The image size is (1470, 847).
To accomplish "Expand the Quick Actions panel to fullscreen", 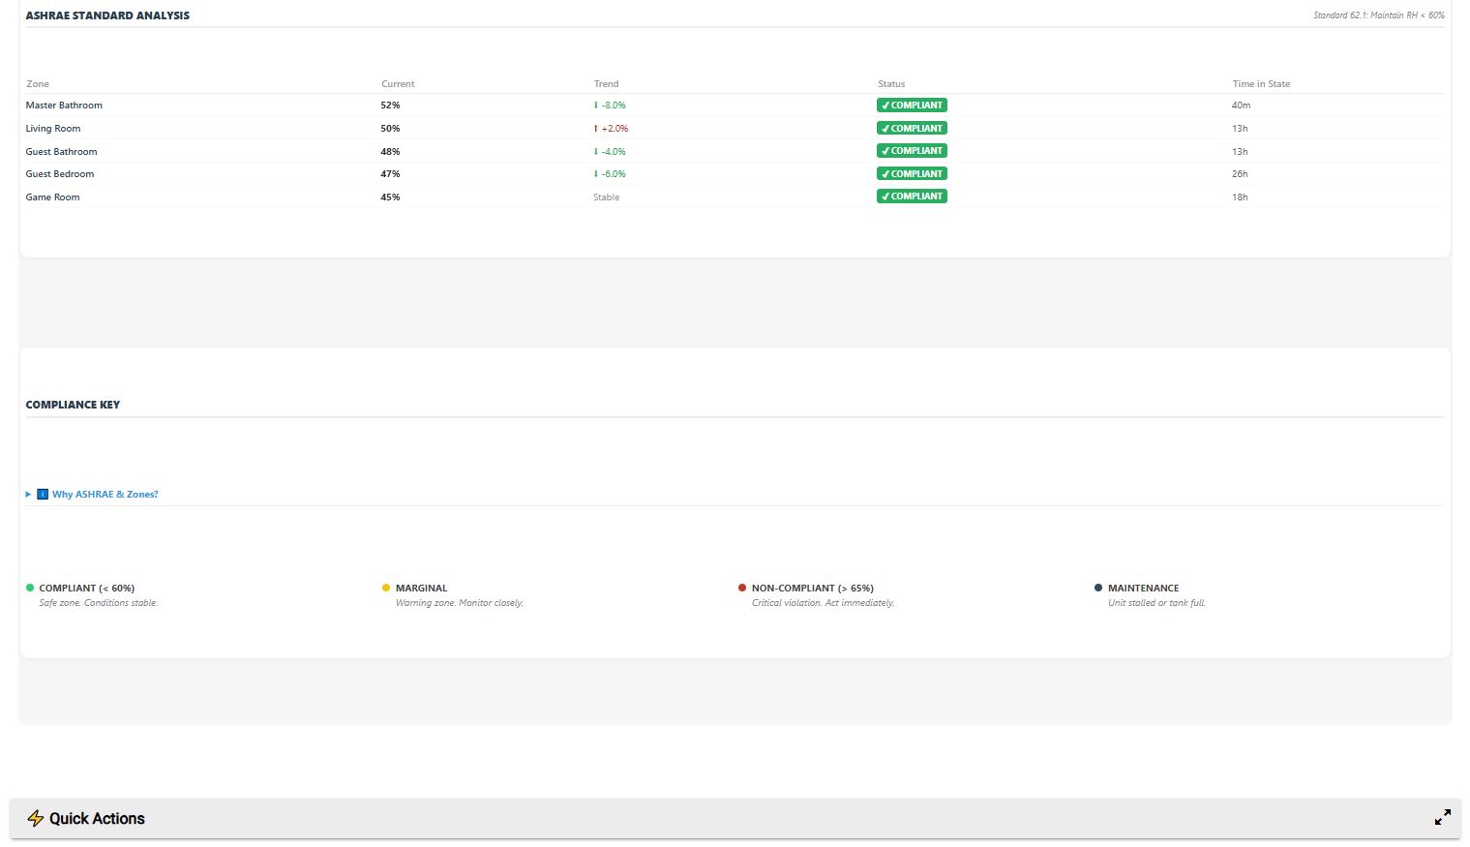I will point(1442,817).
